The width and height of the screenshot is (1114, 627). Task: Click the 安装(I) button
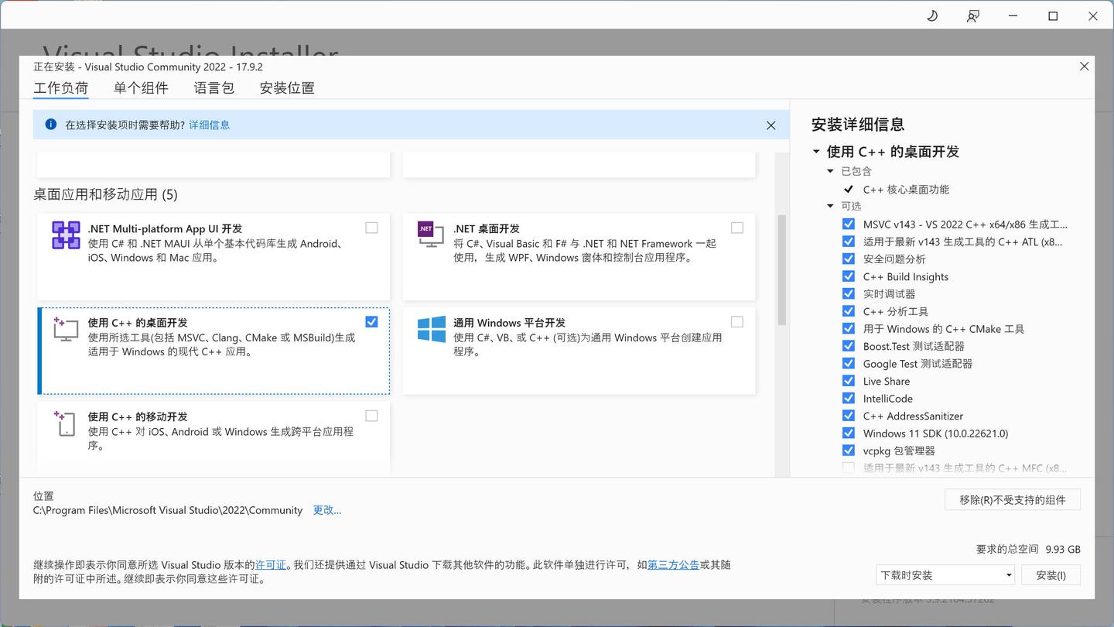tap(1051, 574)
